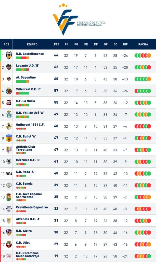The height and width of the screenshot is (262, 156).
Task: Open the Crevillente Deportivo team link
Action: coord(32,207)
